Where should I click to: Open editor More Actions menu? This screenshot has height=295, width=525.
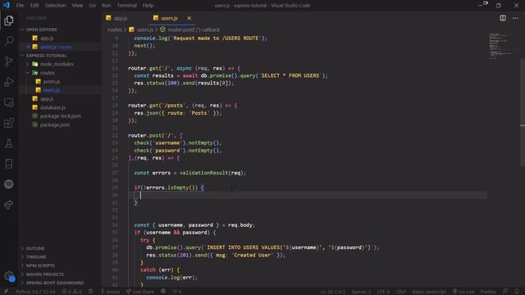point(515,18)
